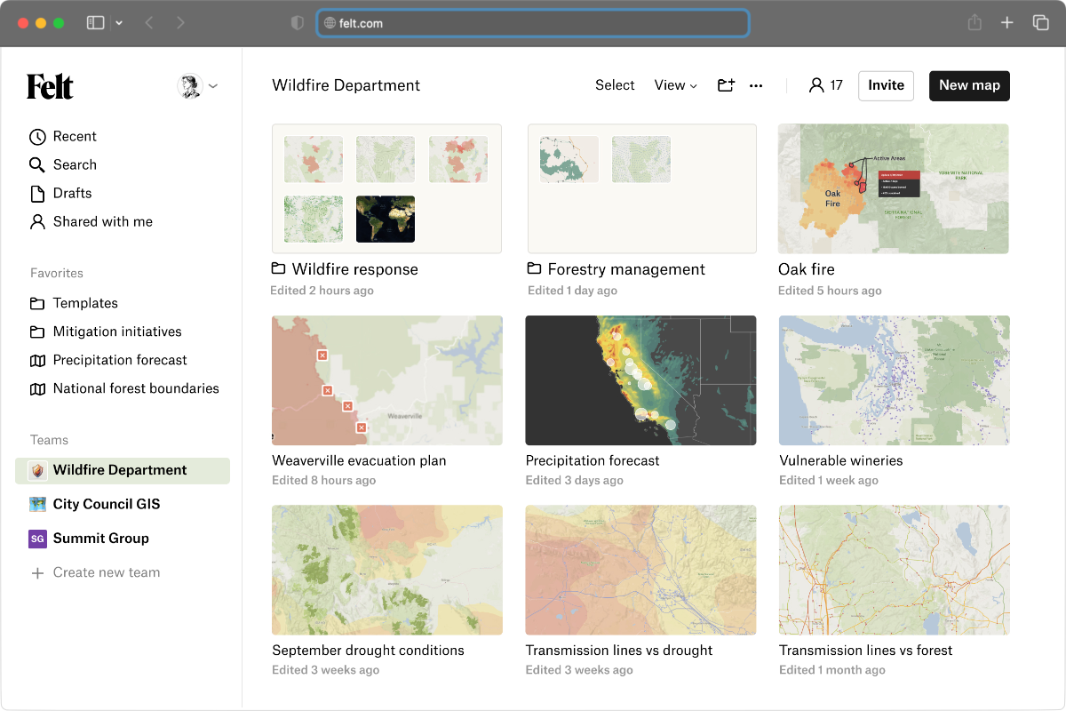Click the felt.com address bar
The width and height of the screenshot is (1066, 711).
click(533, 23)
